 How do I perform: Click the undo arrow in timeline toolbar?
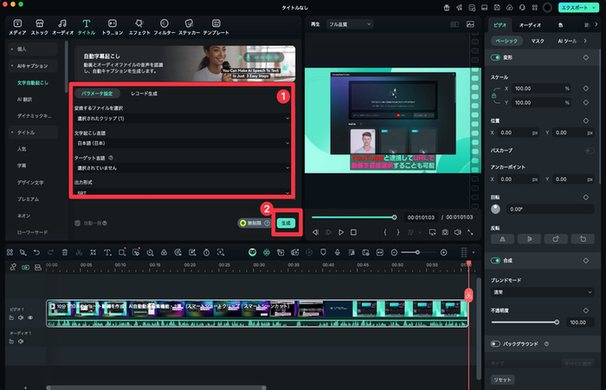click(35, 251)
